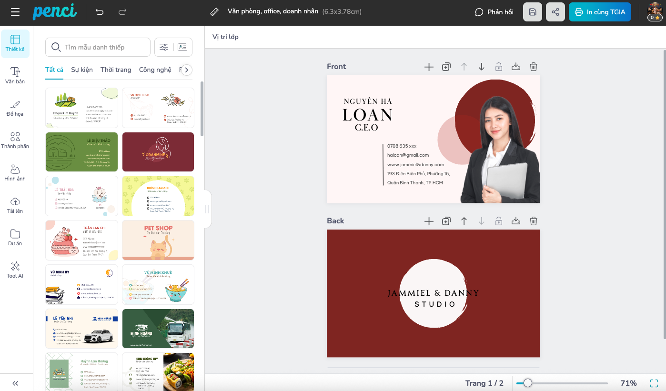Click the zoom slider handle

[x=527, y=383]
